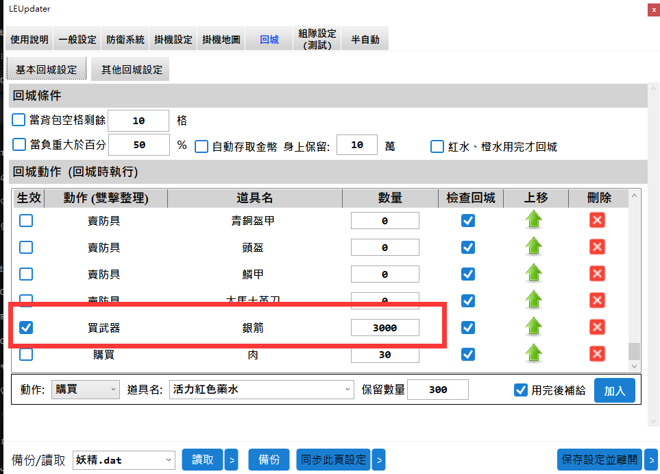Screen dimensions: 660x474
Task: Enable the 生效 checkbox for 頭盔
Action: tap(26, 247)
